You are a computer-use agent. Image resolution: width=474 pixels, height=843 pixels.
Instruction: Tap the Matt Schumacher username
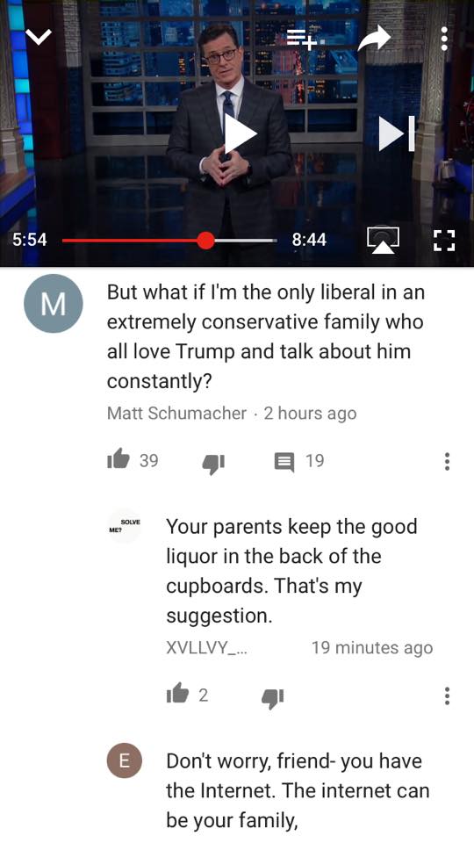[x=176, y=413]
